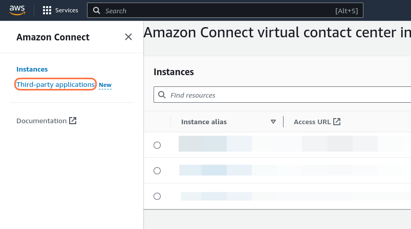Click the AWS logo home icon
411x229 pixels.
pyautogui.click(x=17, y=10)
